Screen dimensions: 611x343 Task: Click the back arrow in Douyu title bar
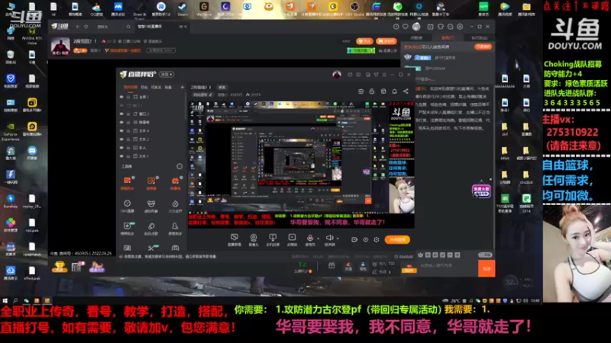point(78,27)
